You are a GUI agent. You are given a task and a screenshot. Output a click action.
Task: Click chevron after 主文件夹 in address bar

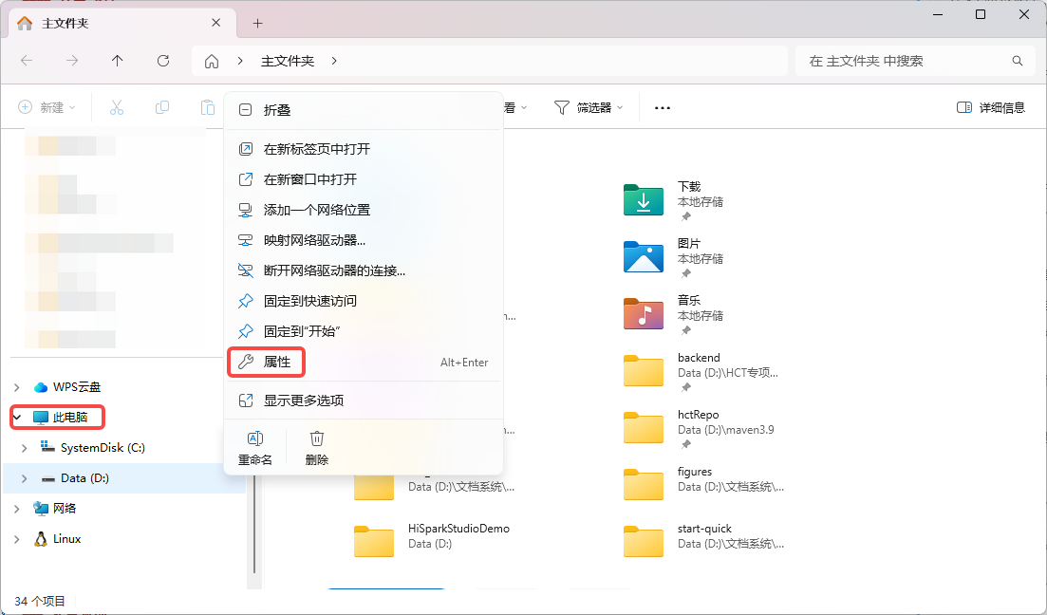pos(334,61)
